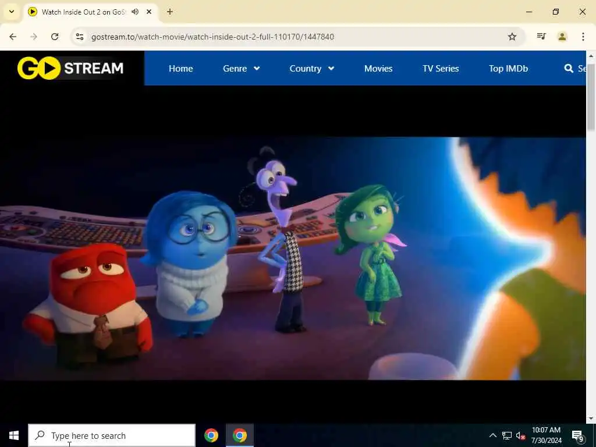The width and height of the screenshot is (596, 447).
Task: Open the Top IMDb list
Action: tap(508, 69)
